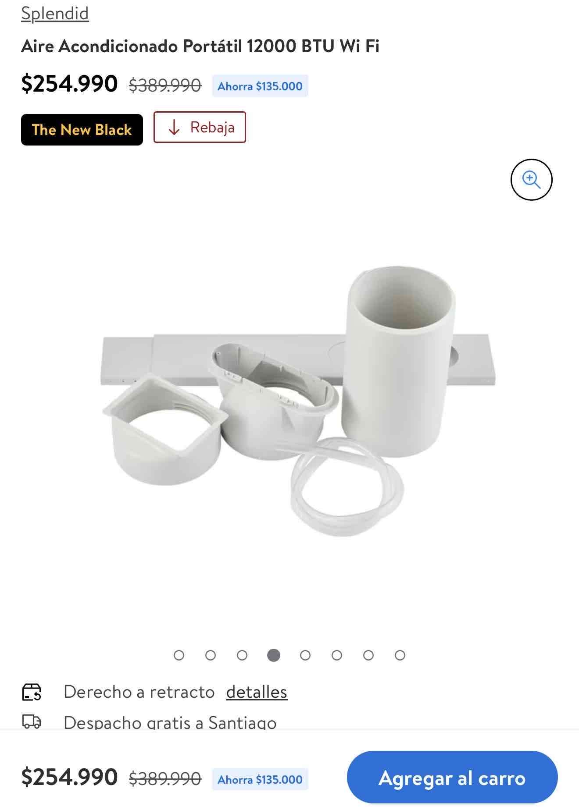The width and height of the screenshot is (579, 810).
Task: Click the delivery truck icon for Despacho gratis
Action: click(x=32, y=721)
